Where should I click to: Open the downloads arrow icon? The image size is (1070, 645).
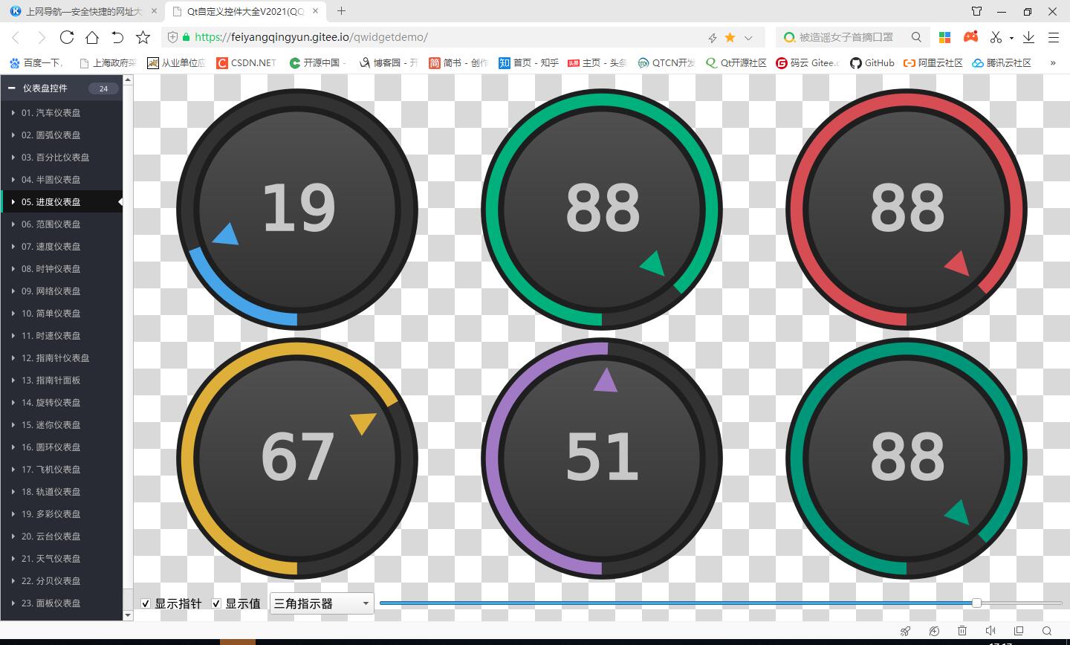pos(1029,37)
